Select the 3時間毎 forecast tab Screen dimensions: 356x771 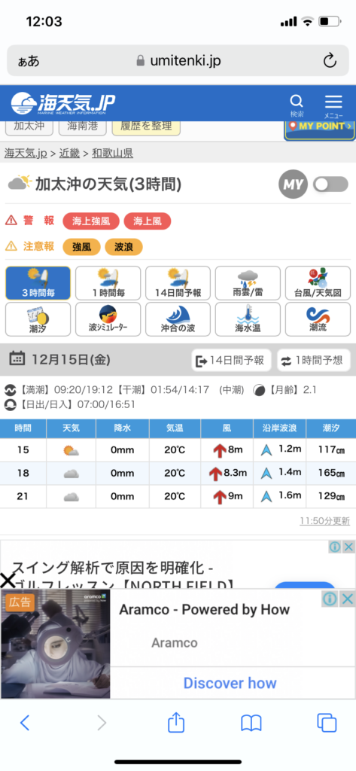click(38, 283)
